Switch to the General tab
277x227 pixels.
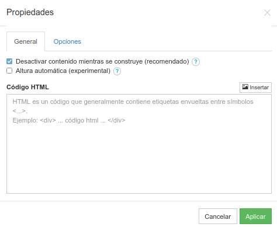26,41
